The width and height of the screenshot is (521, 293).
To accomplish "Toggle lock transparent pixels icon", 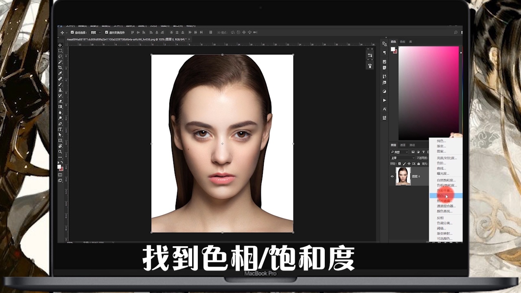I will 400,164.
